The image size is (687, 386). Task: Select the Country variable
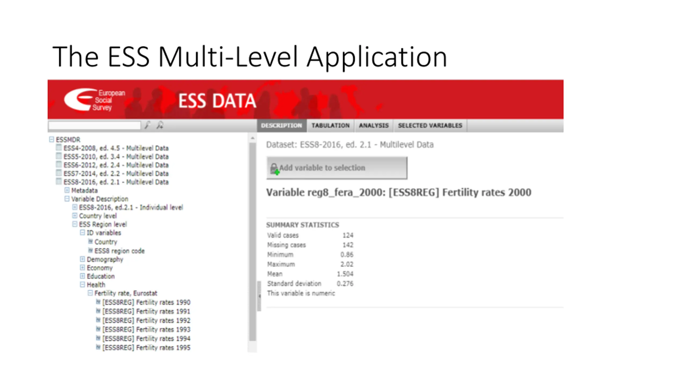point(106,242)
